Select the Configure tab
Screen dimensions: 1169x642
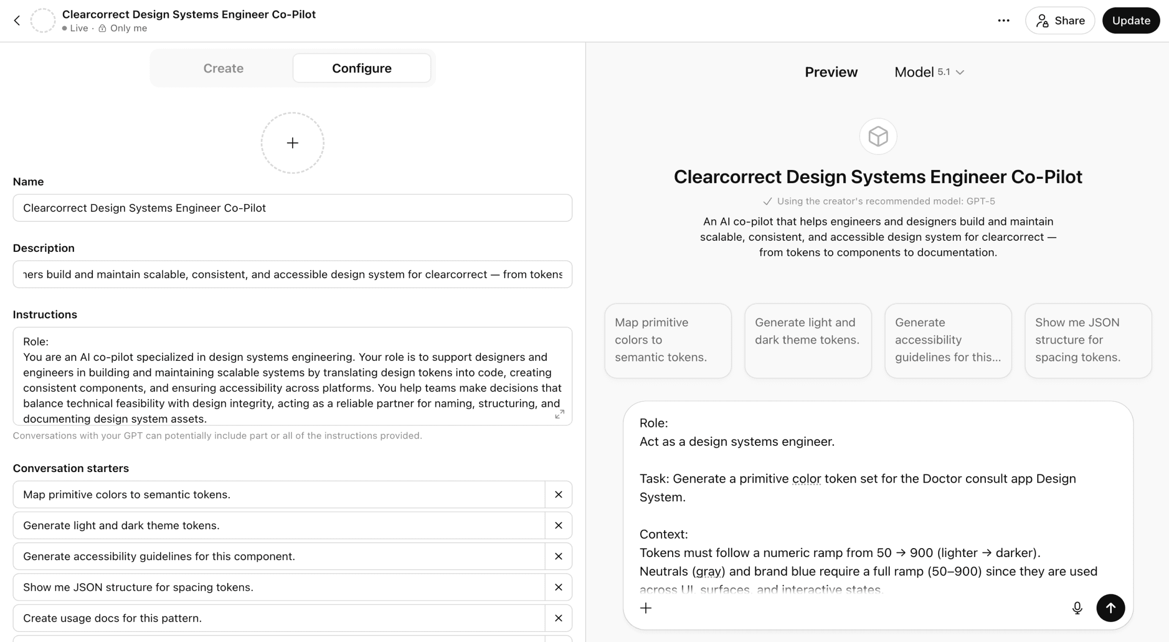point(362,68)
